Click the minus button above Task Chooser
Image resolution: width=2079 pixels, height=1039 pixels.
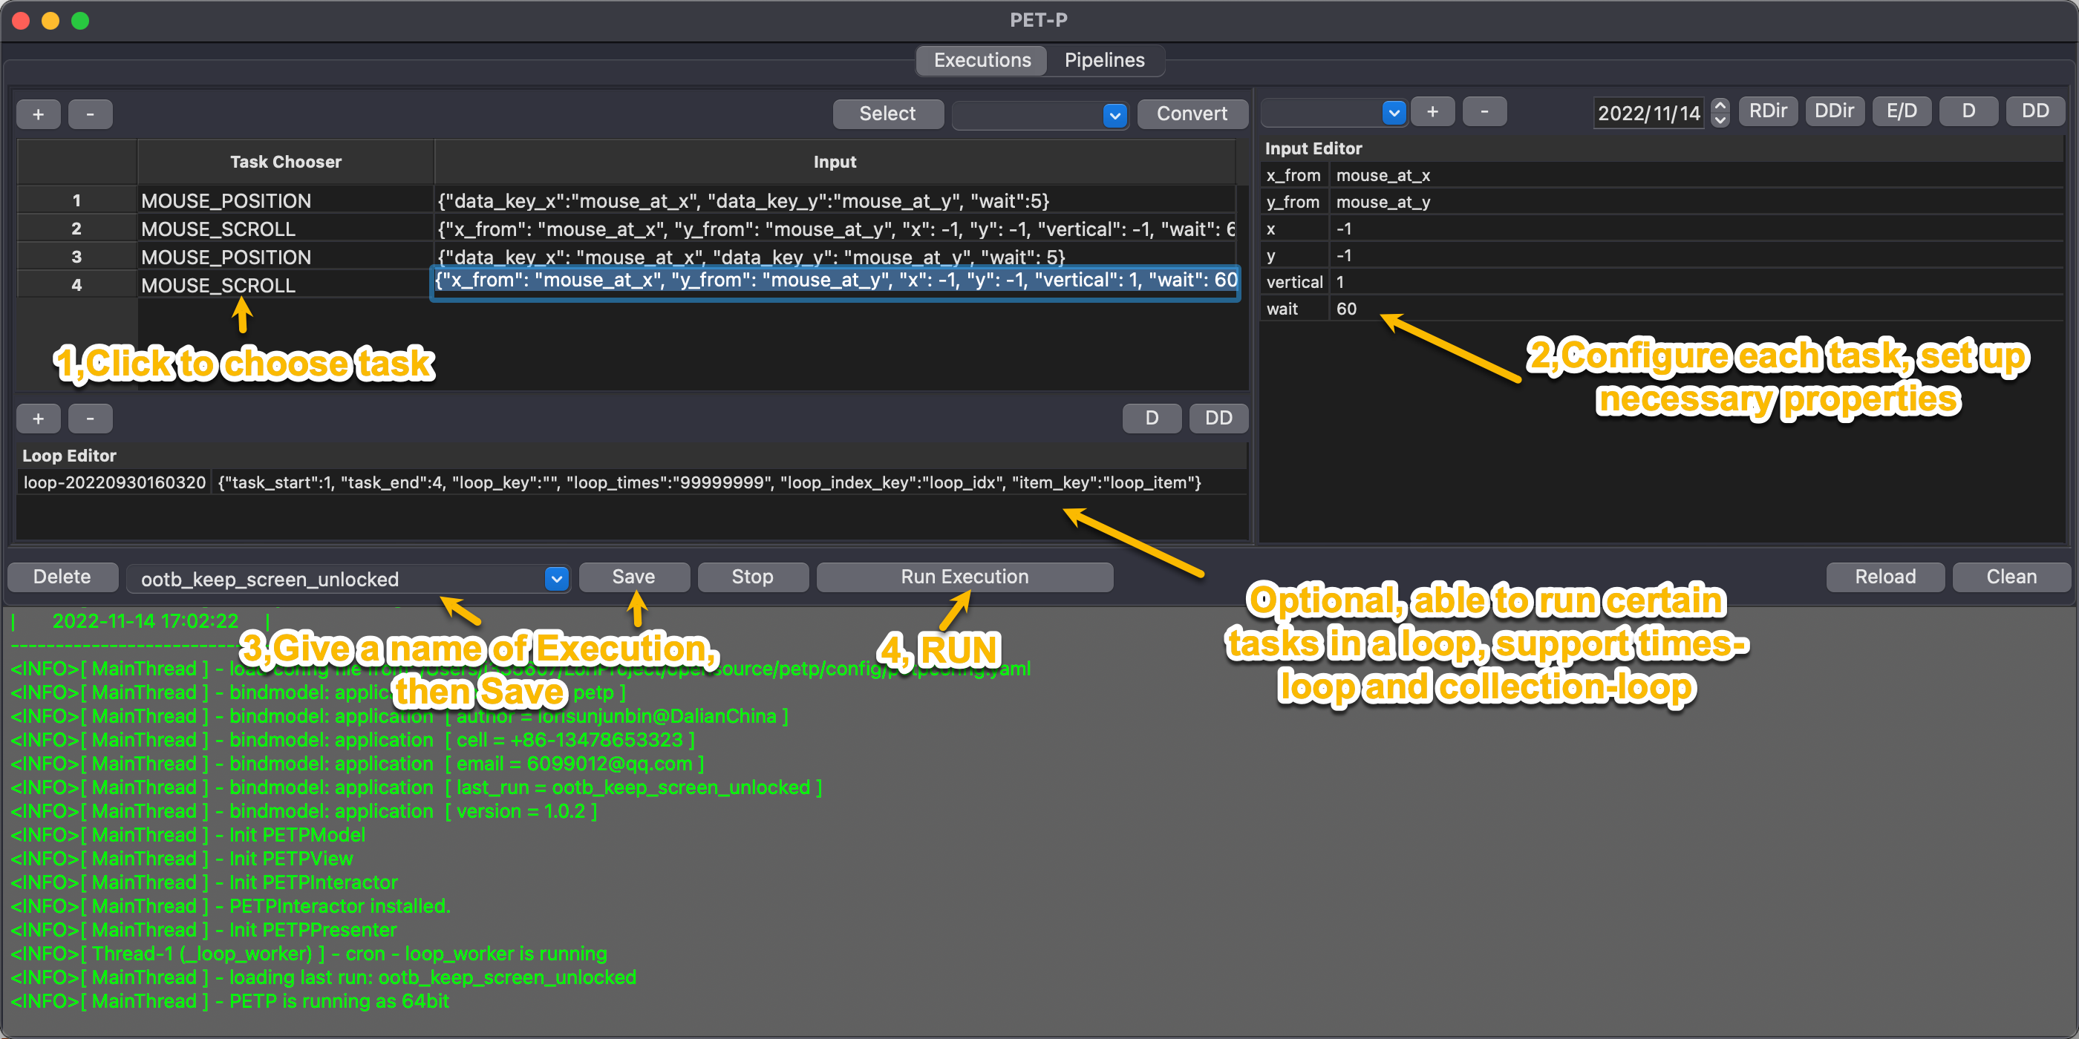[x=90, y=114]
